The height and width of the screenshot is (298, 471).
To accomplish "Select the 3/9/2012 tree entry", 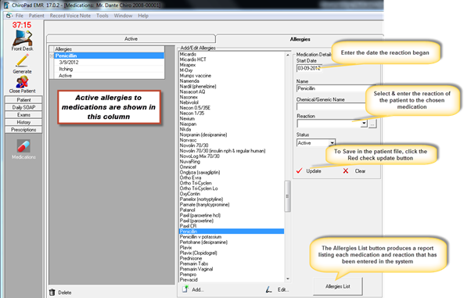I will click(69, 63).
